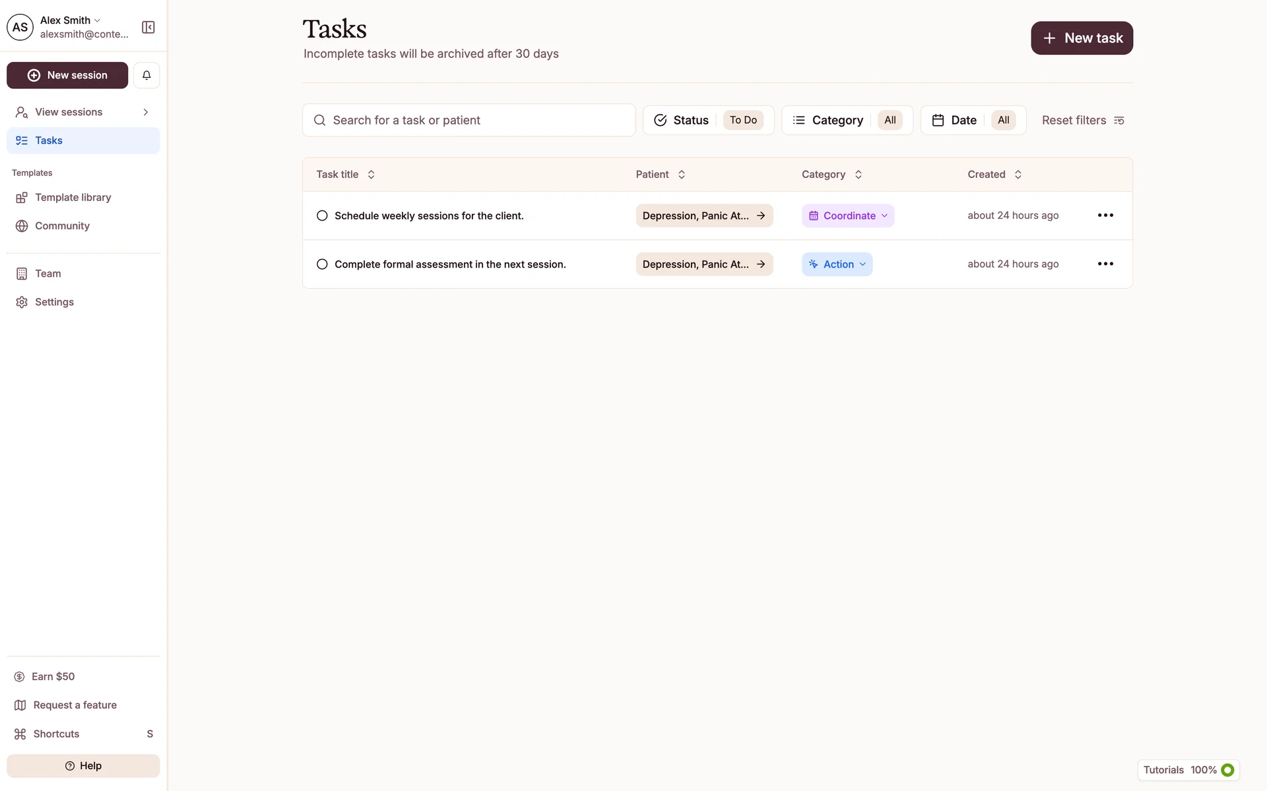Image resolution: width=1267 pixels, height=791 pixels.
Task: Focus the task or patient search field
Action: tap(469, 120)
